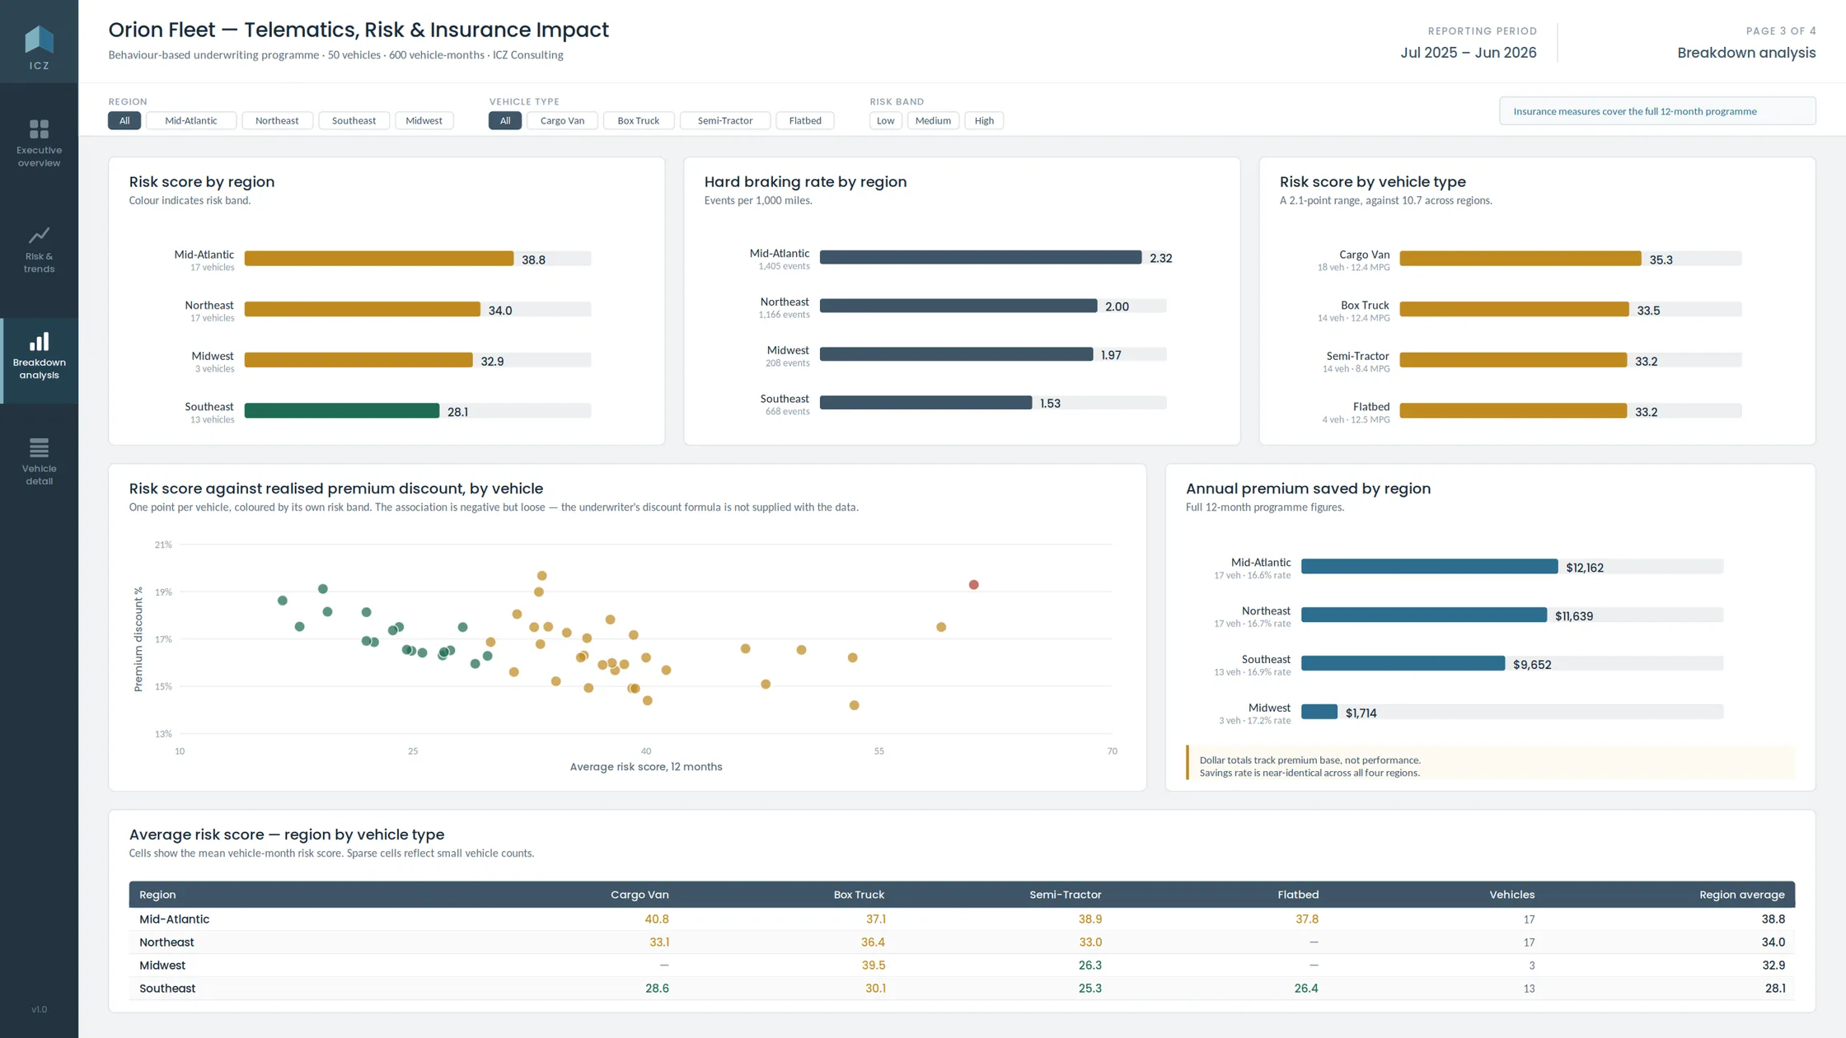Filter vehicle type to Cargo Van
The height and width of the screenshot is (1038, 1846).
point(562,120)
